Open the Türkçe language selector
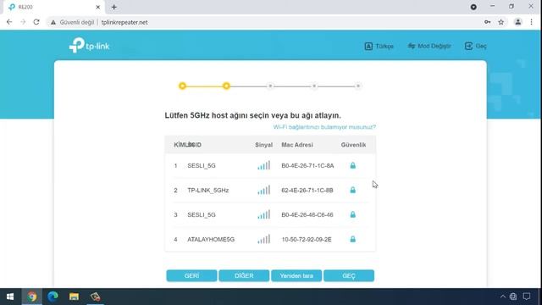 379,46
